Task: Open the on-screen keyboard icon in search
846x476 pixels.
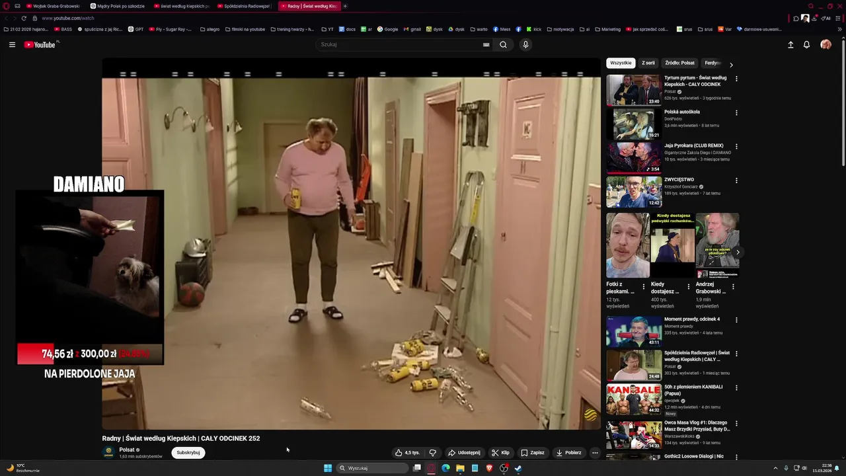Action: click(x=486, y=44)
